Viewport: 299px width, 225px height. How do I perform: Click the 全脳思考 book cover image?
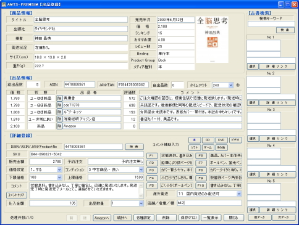click(212, 39)
